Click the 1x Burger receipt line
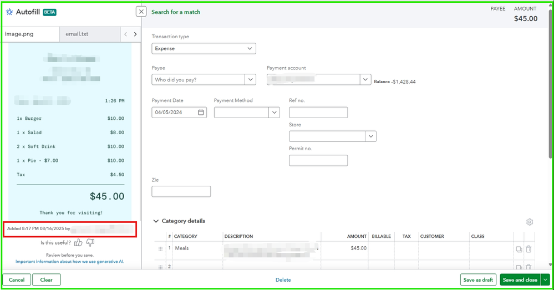 click(70, 118)
